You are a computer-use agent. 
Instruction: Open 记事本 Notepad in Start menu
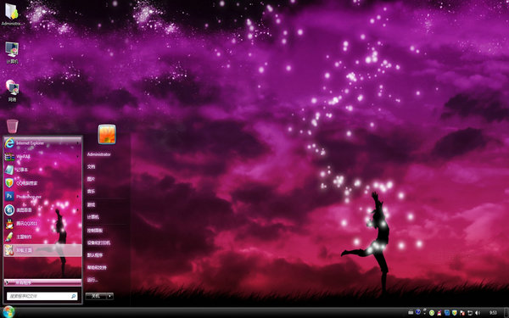point(42,170)
